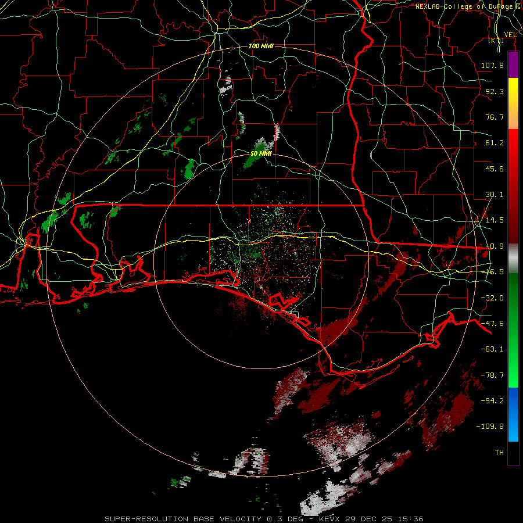Click the TH legend label
This screenshot has width=523, height=523.
pos(499,453)
